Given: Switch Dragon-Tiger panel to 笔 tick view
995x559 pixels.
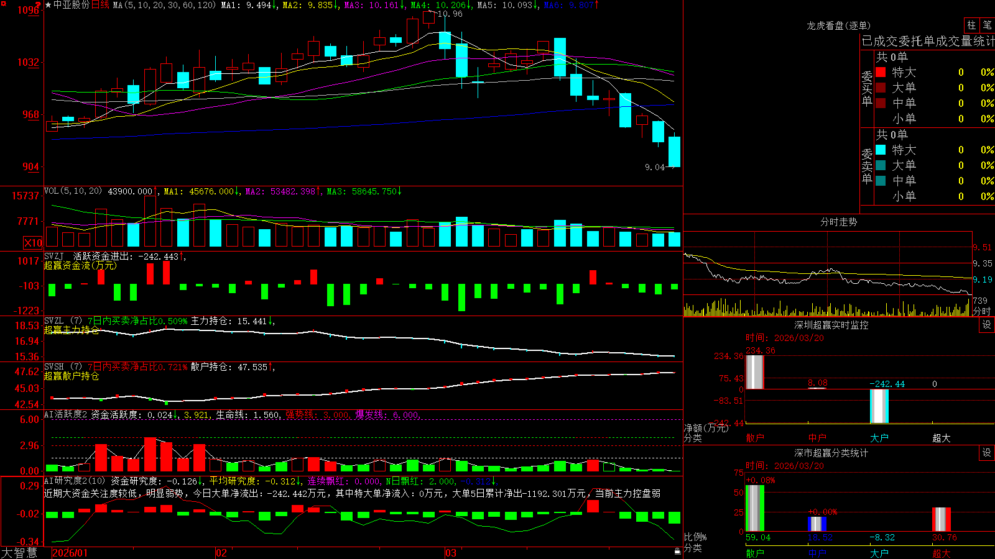Looking at the screenshot, I should click(988, 25).
